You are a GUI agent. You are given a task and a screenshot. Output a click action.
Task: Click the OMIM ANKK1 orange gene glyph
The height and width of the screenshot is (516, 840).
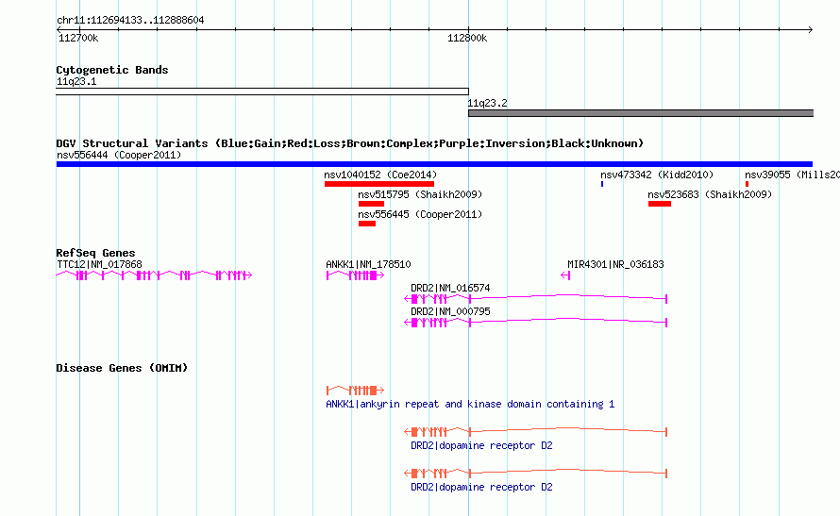(x=355, y=391)
